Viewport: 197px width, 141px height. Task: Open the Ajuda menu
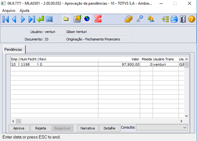click(25, 11)
